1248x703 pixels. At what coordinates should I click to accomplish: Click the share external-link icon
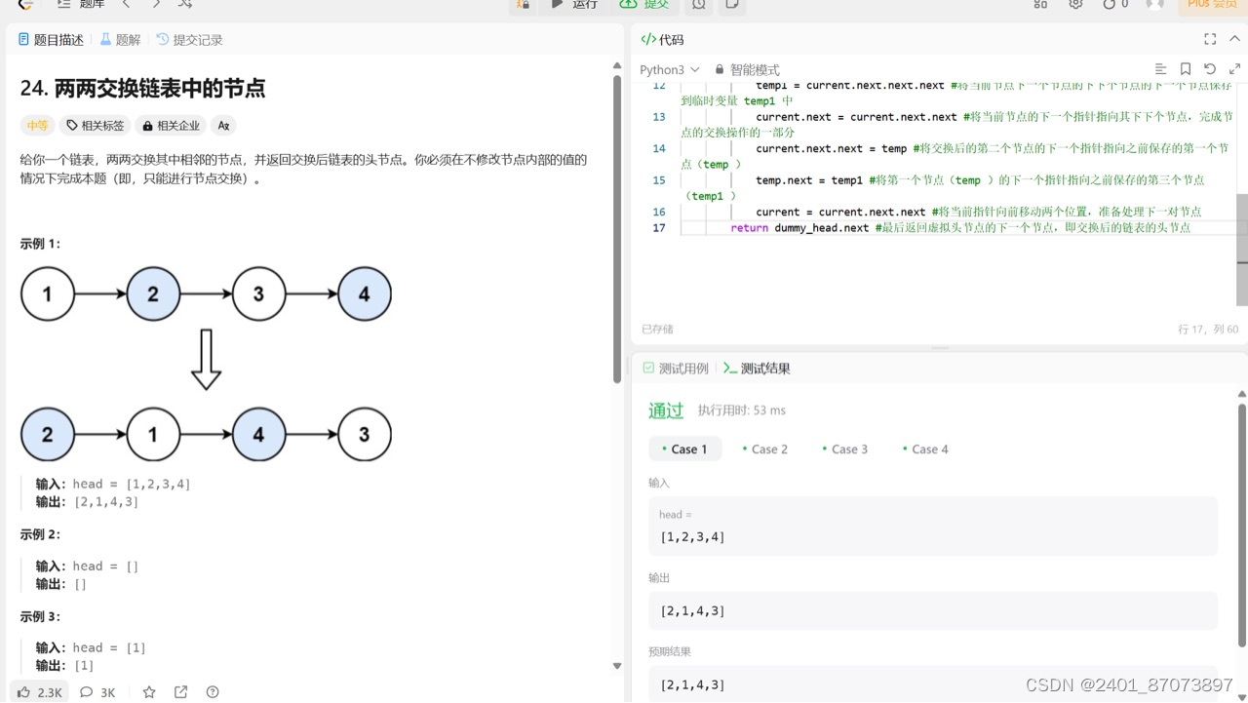click(180, 692)
